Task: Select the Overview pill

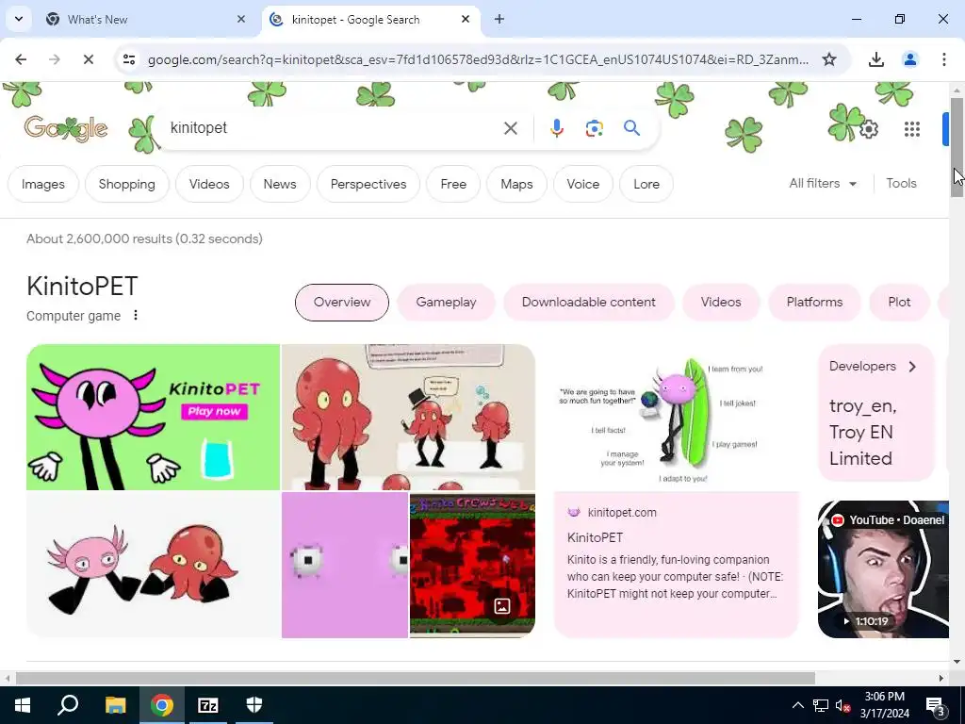Action: tap(341, 303)
